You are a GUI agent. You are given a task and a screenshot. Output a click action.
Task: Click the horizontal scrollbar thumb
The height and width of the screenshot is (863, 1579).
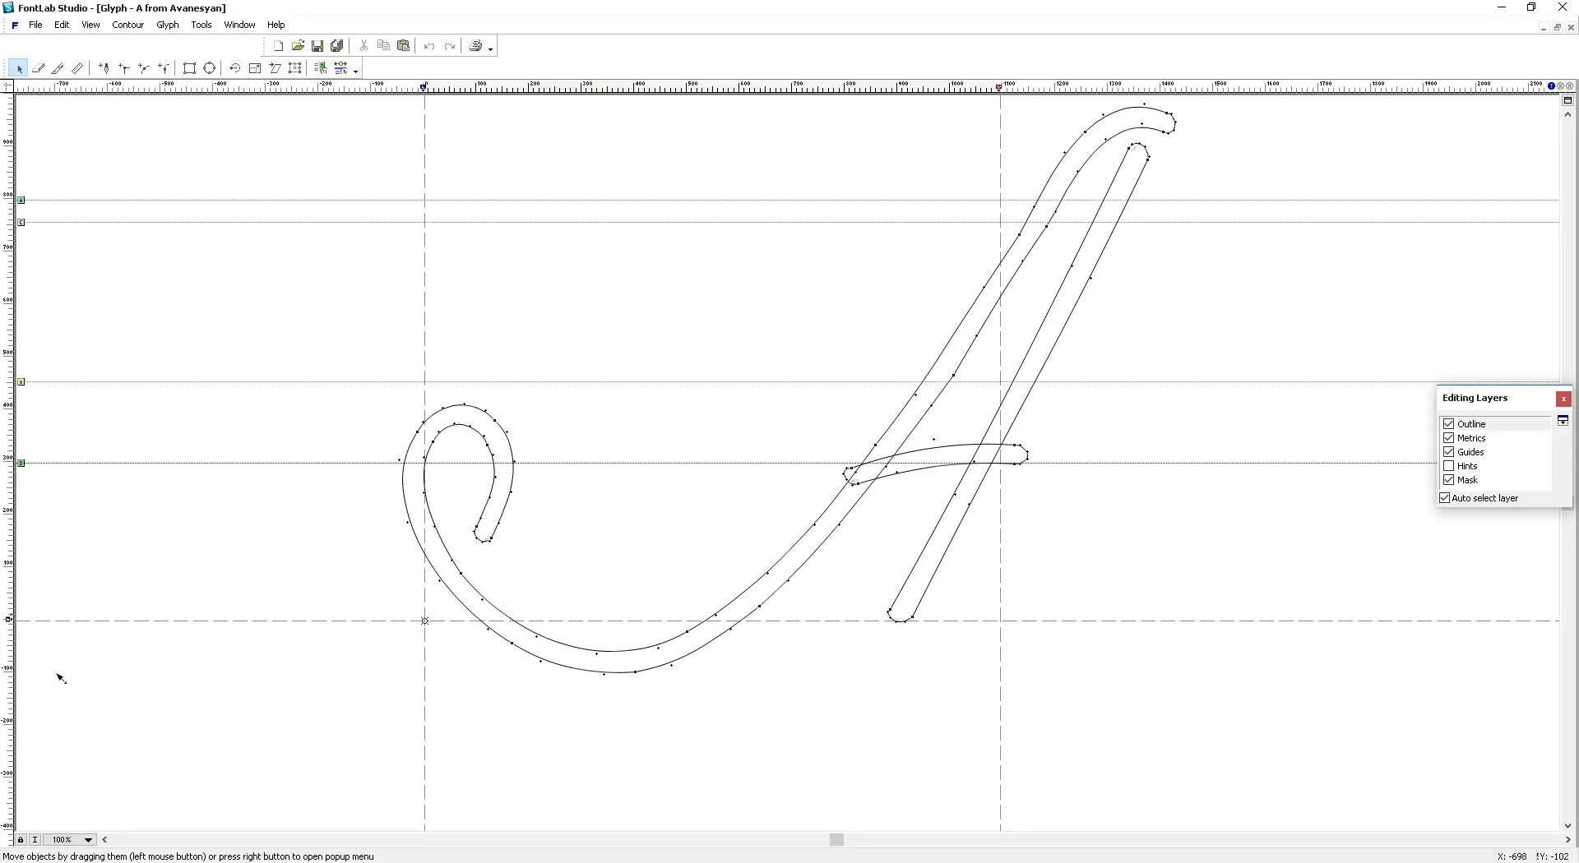(836, 840)
